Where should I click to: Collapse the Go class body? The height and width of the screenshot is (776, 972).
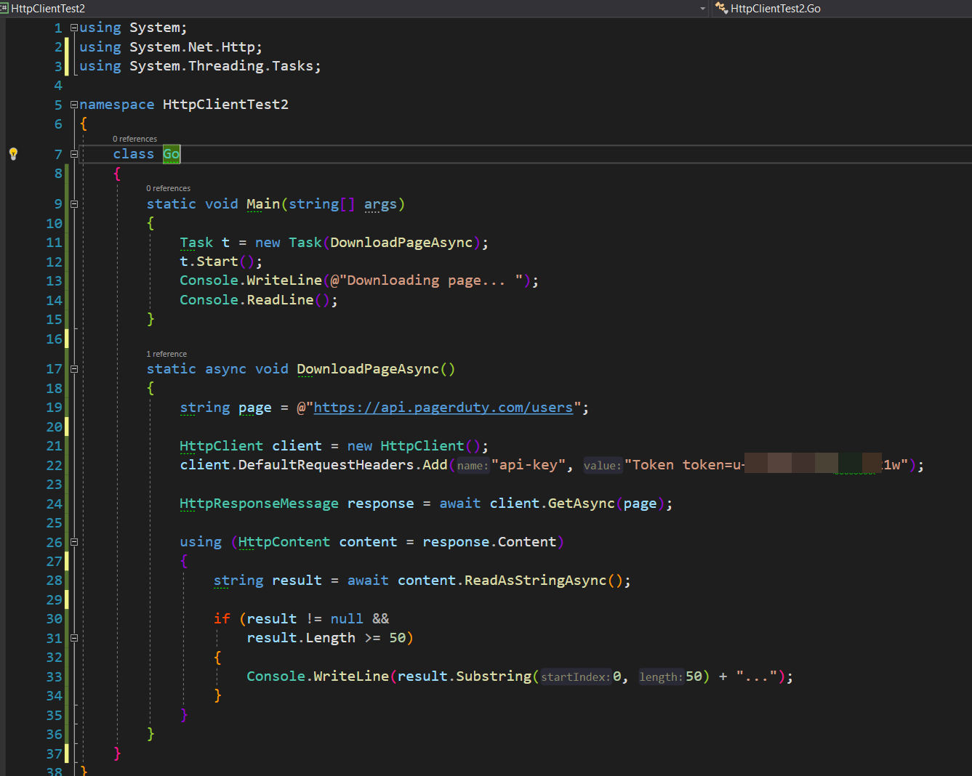pyautogui.click(x=73, y=153)
